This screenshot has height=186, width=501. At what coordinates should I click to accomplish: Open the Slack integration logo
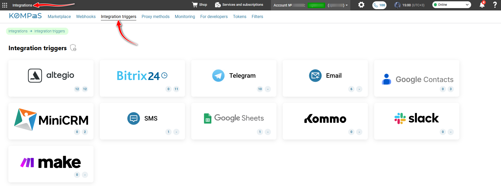[x=417, y=118]
